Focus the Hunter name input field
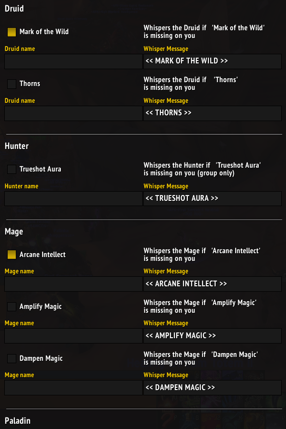The width and height of the screenshot is (286, 429). (x=73, y=198)
